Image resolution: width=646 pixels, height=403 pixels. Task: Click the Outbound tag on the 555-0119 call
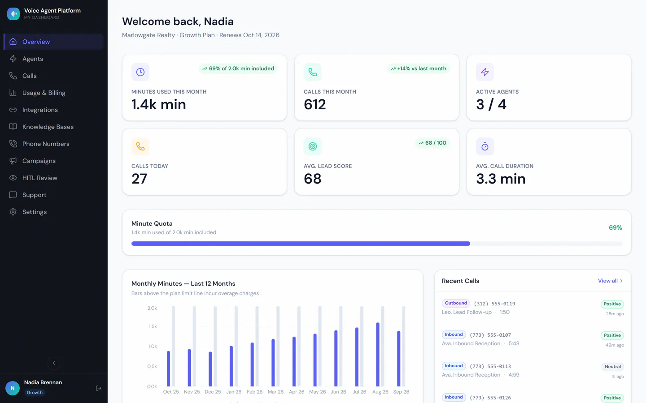click(x=456, y=303)
